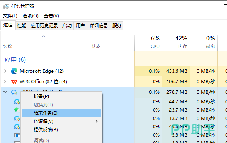Open the 选项(O) menu

(x=31, y=16)
